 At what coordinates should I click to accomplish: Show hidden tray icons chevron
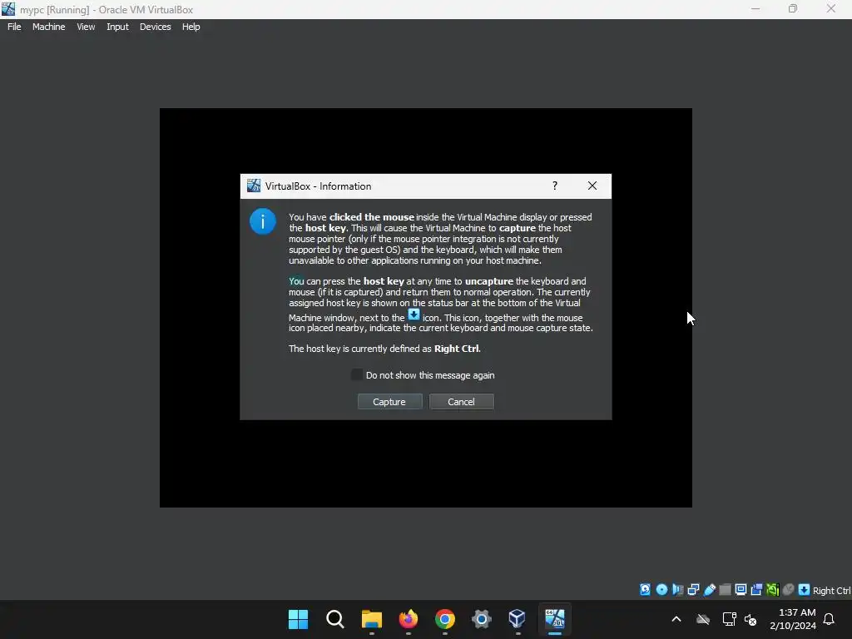tap(676, 619)
